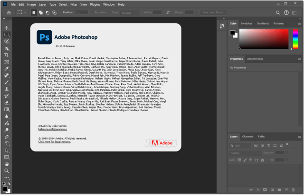
Task: Select the Pen tool
Action: point(7,137)
